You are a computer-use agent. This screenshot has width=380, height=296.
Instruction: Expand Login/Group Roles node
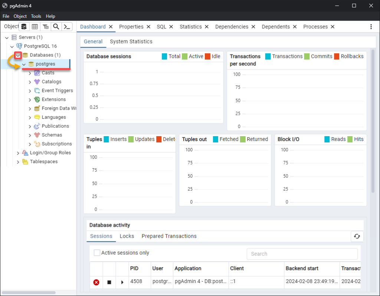tap(18, 153)
